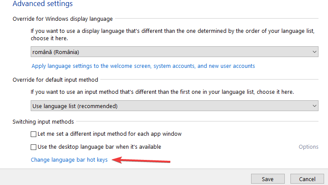Click the Switching input methods label

click(43, 121)
